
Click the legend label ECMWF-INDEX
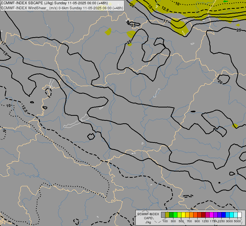[148, 214]
